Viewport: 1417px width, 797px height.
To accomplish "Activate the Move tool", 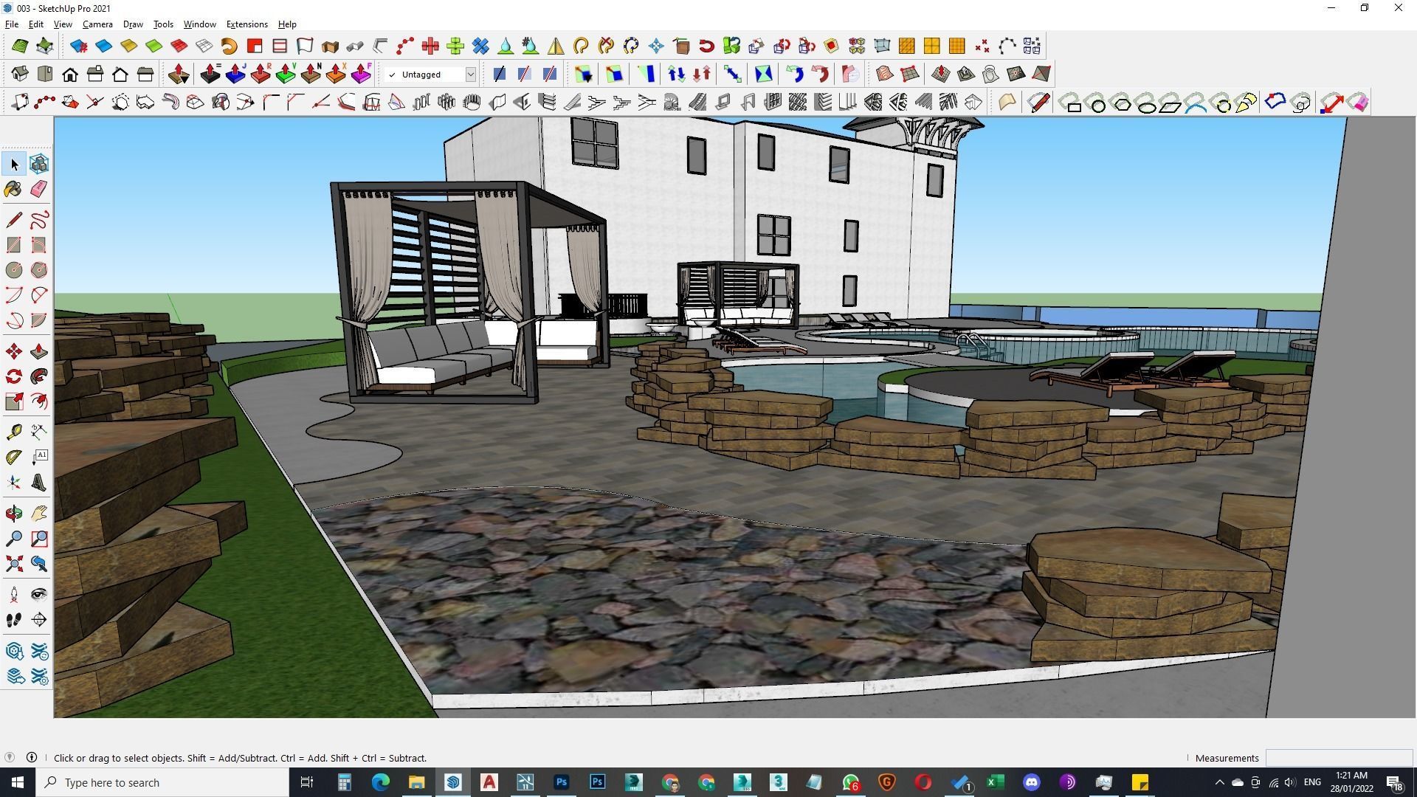I will 14,351.
